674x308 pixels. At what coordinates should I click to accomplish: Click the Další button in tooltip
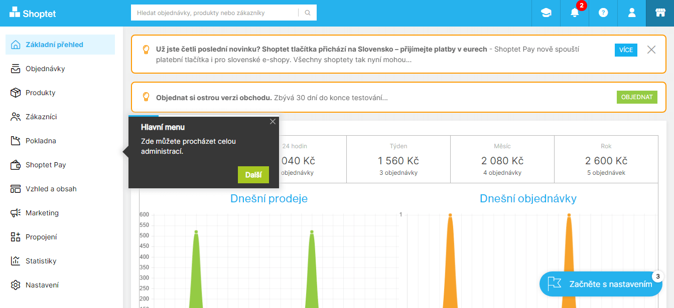(x=253, y=175)
